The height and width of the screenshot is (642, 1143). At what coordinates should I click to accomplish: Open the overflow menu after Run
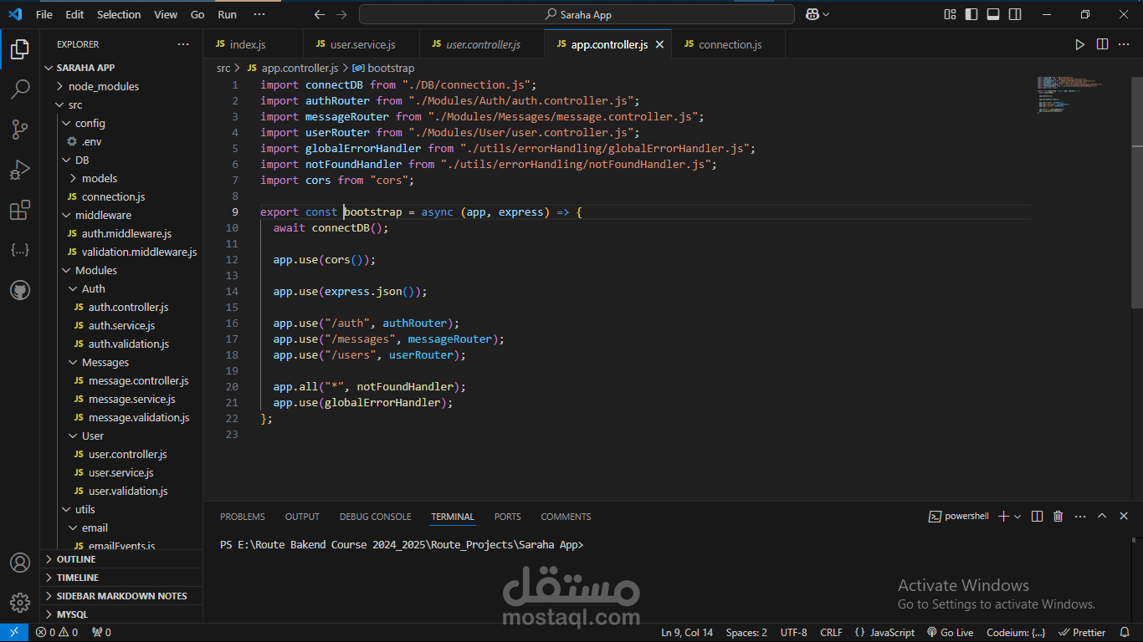click(x=259, y=14)
